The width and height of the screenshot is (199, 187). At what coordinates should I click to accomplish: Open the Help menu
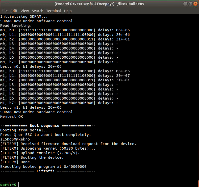[68, 11]
